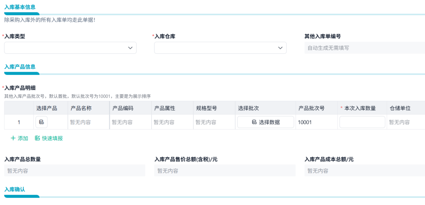Jump to the 入库确认 section tab

[15, 189]
